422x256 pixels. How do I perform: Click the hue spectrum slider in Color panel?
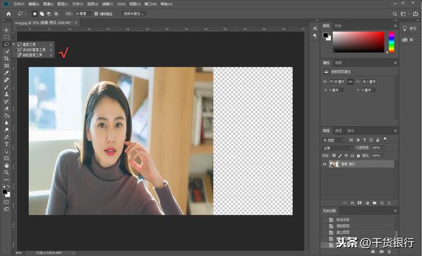(391, 42)
